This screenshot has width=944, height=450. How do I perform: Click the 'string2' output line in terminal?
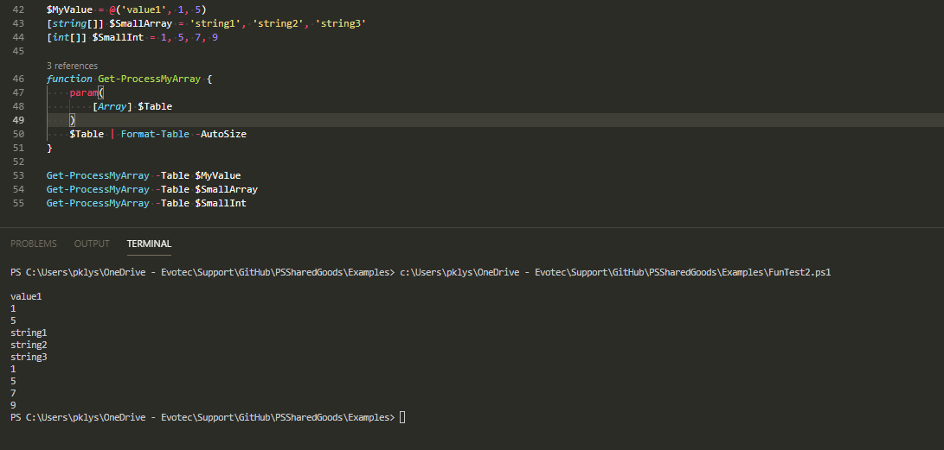click(29, 345)
